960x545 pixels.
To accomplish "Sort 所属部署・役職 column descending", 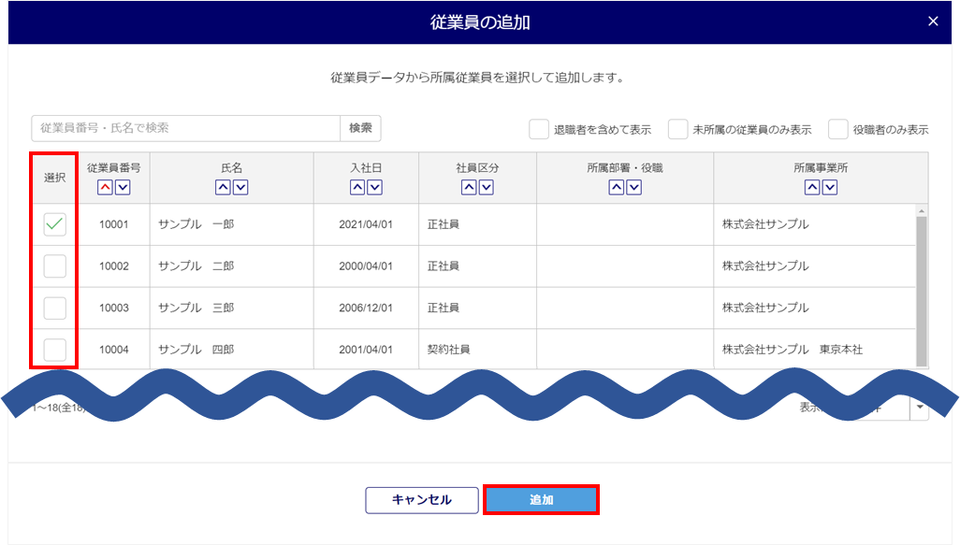I will [x=633, y=188].
